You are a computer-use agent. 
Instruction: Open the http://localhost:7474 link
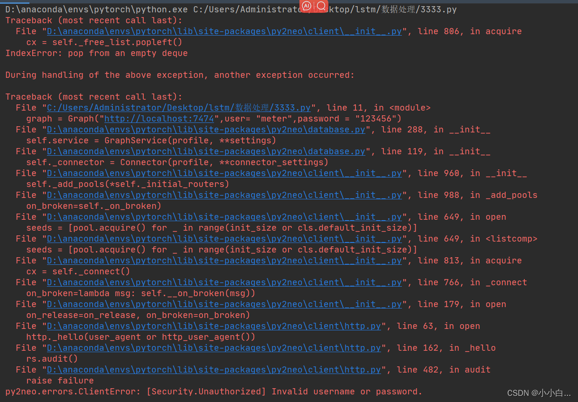pos(159,119)
